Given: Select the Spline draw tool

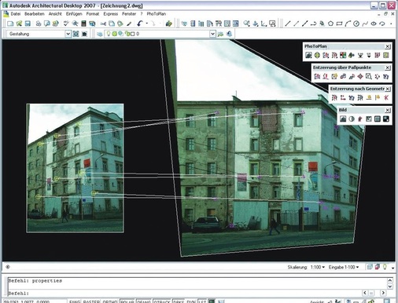Looking at the screenshot, I should [x=365, y=24].
